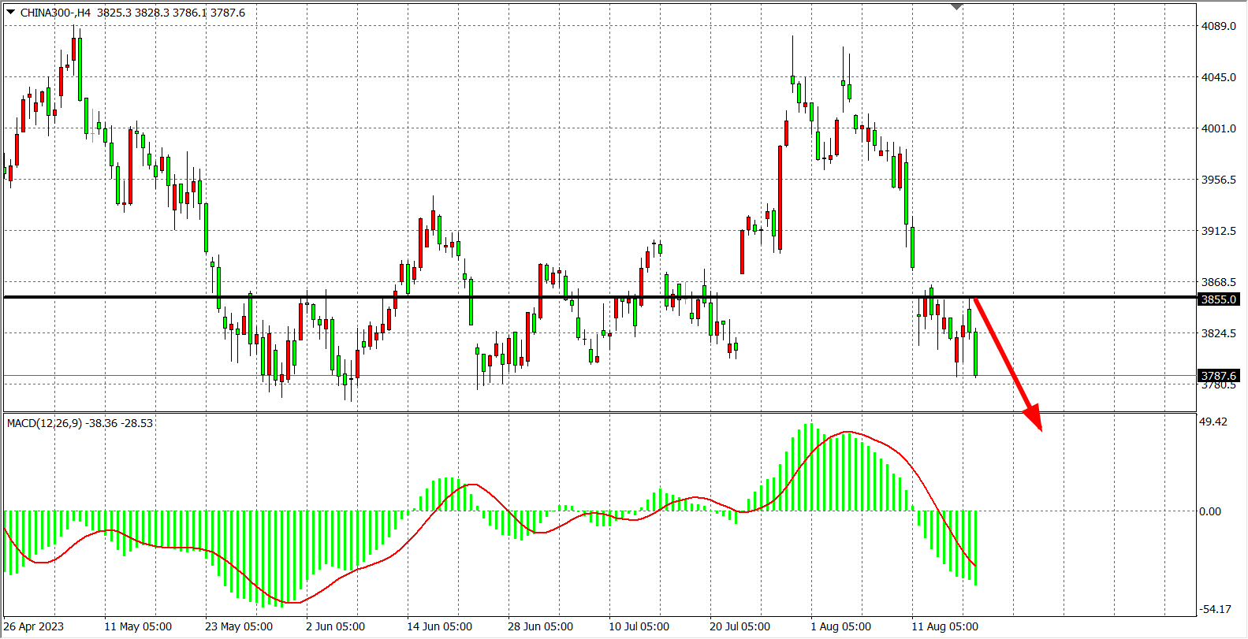
Task: Click the 11 Aug 05:00 time label
Action: (x=944, y=626)
